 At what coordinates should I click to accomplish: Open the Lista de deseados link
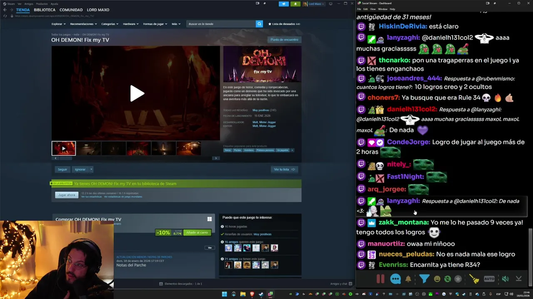coord(284,24)
